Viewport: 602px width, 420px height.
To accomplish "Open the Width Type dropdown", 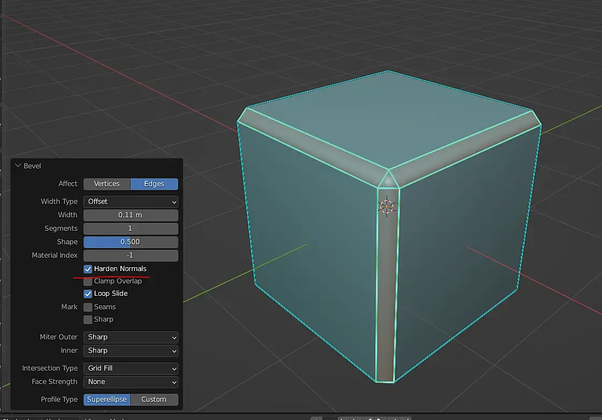I will (x=131, y=201).
